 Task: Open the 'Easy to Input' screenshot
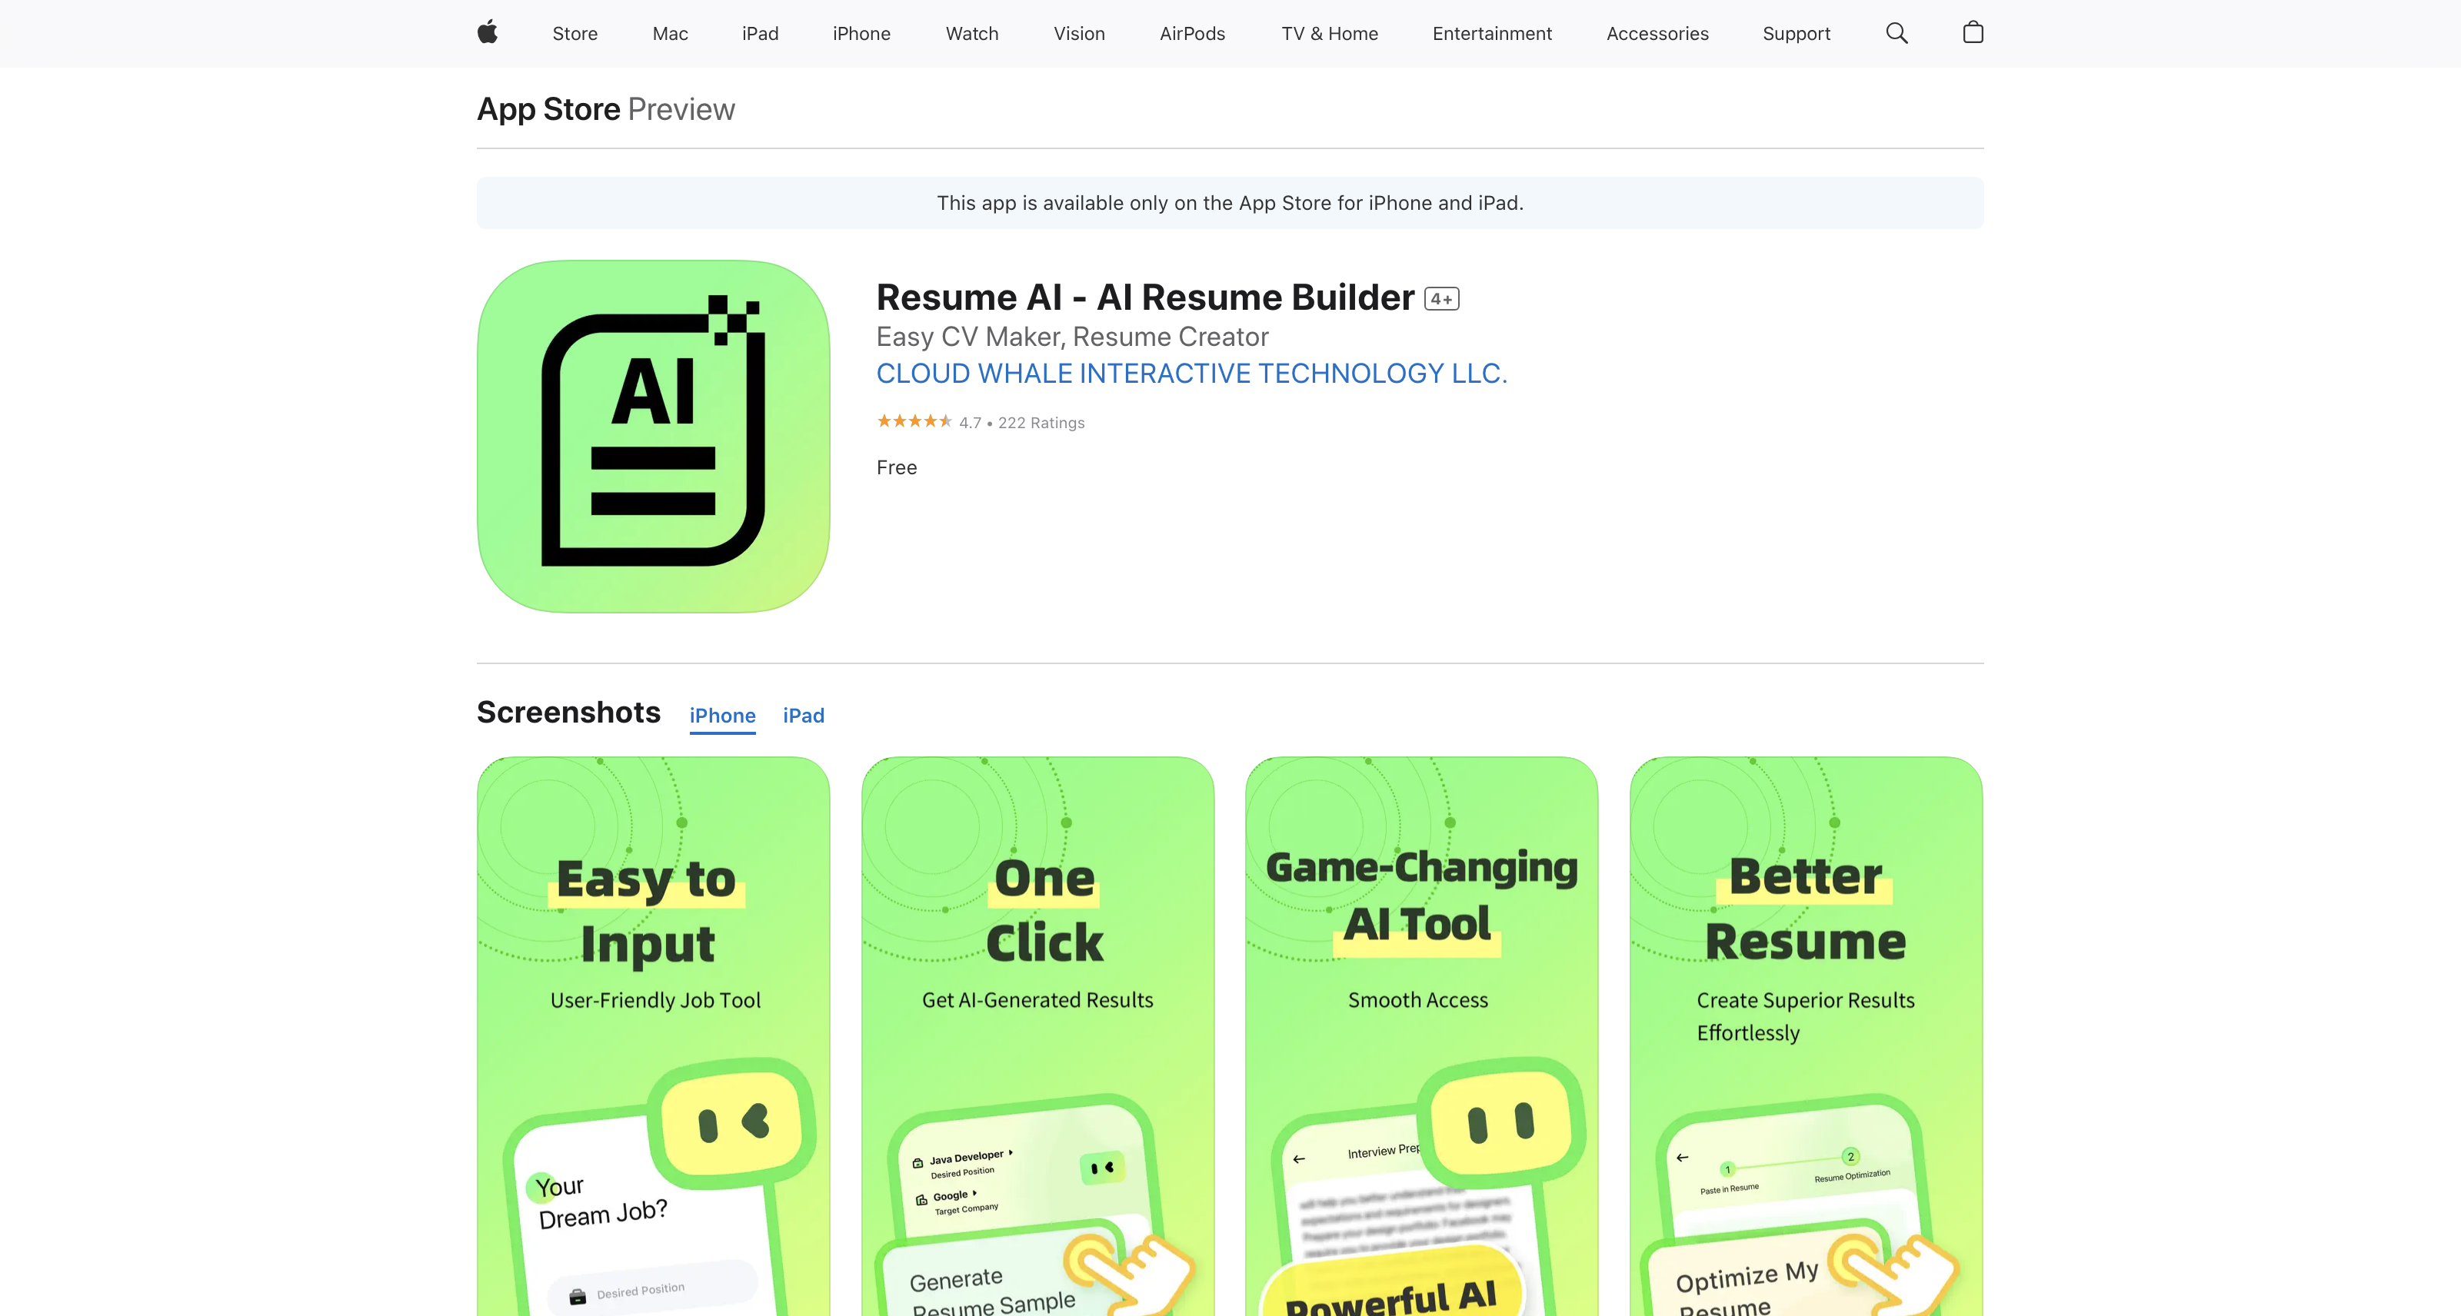coord(654,1036)
